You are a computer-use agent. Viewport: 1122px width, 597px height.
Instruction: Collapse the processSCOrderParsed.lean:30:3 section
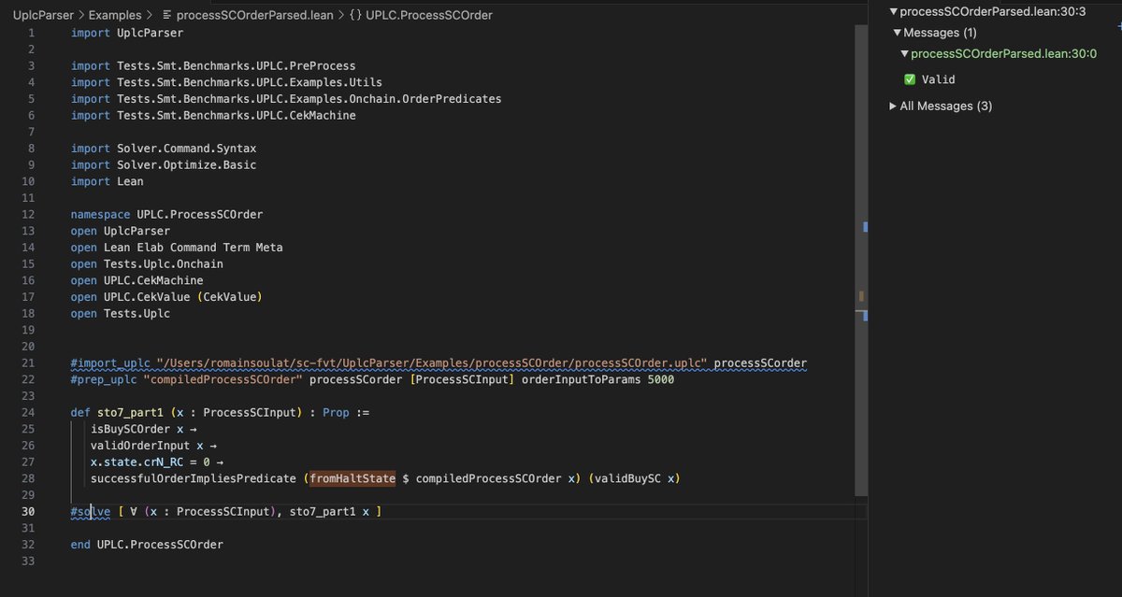click(x=893, y=10)
